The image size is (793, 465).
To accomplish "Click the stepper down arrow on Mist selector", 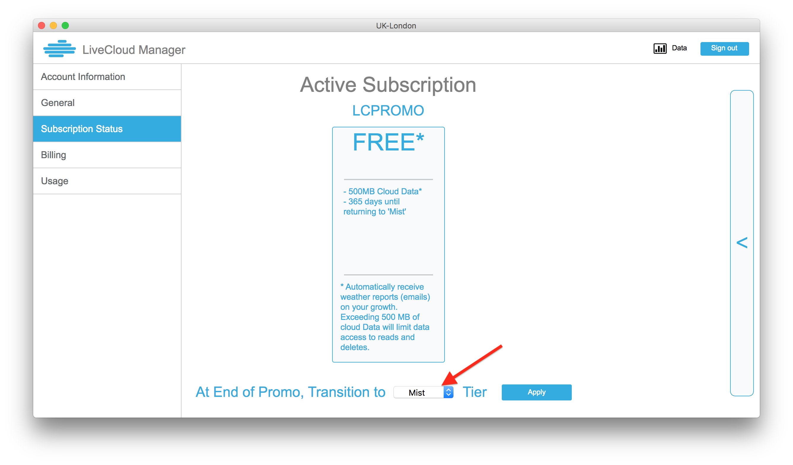I will [x=450, y=395].
